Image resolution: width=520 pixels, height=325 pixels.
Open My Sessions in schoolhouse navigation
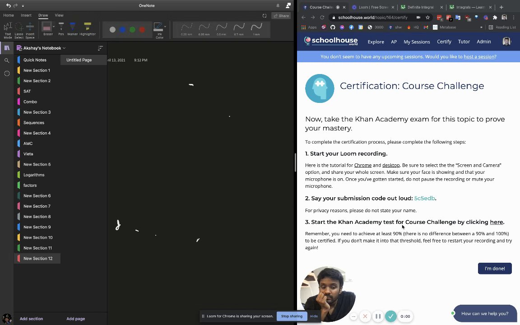click(417, 42)
